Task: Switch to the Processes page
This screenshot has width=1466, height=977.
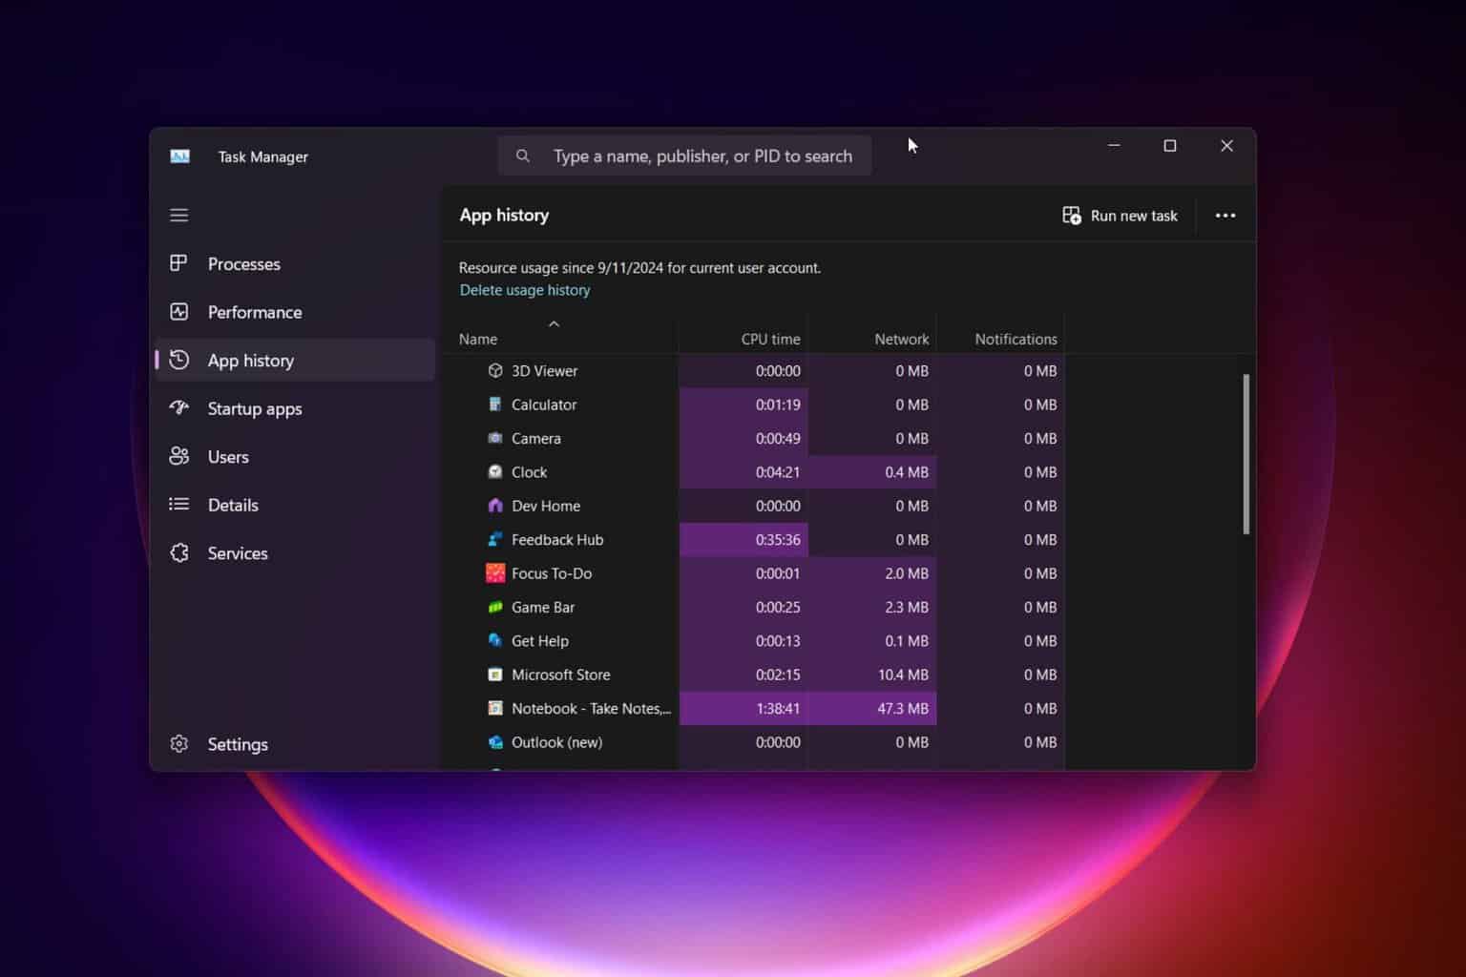Action: [x=295, y=263]
